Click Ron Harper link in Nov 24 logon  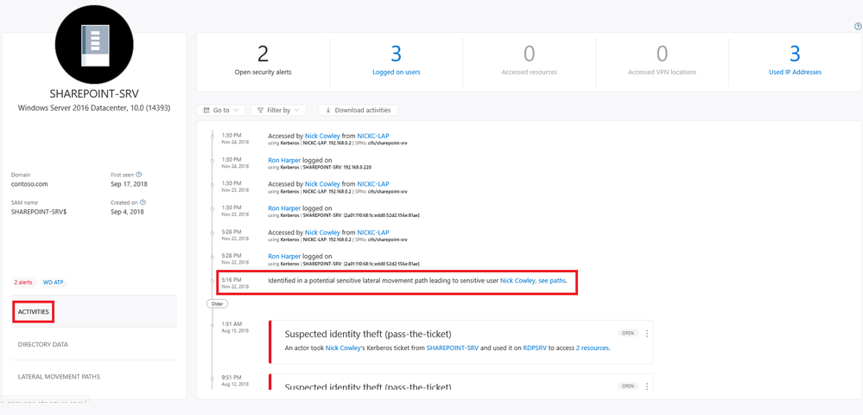click(x=284, y=160)
